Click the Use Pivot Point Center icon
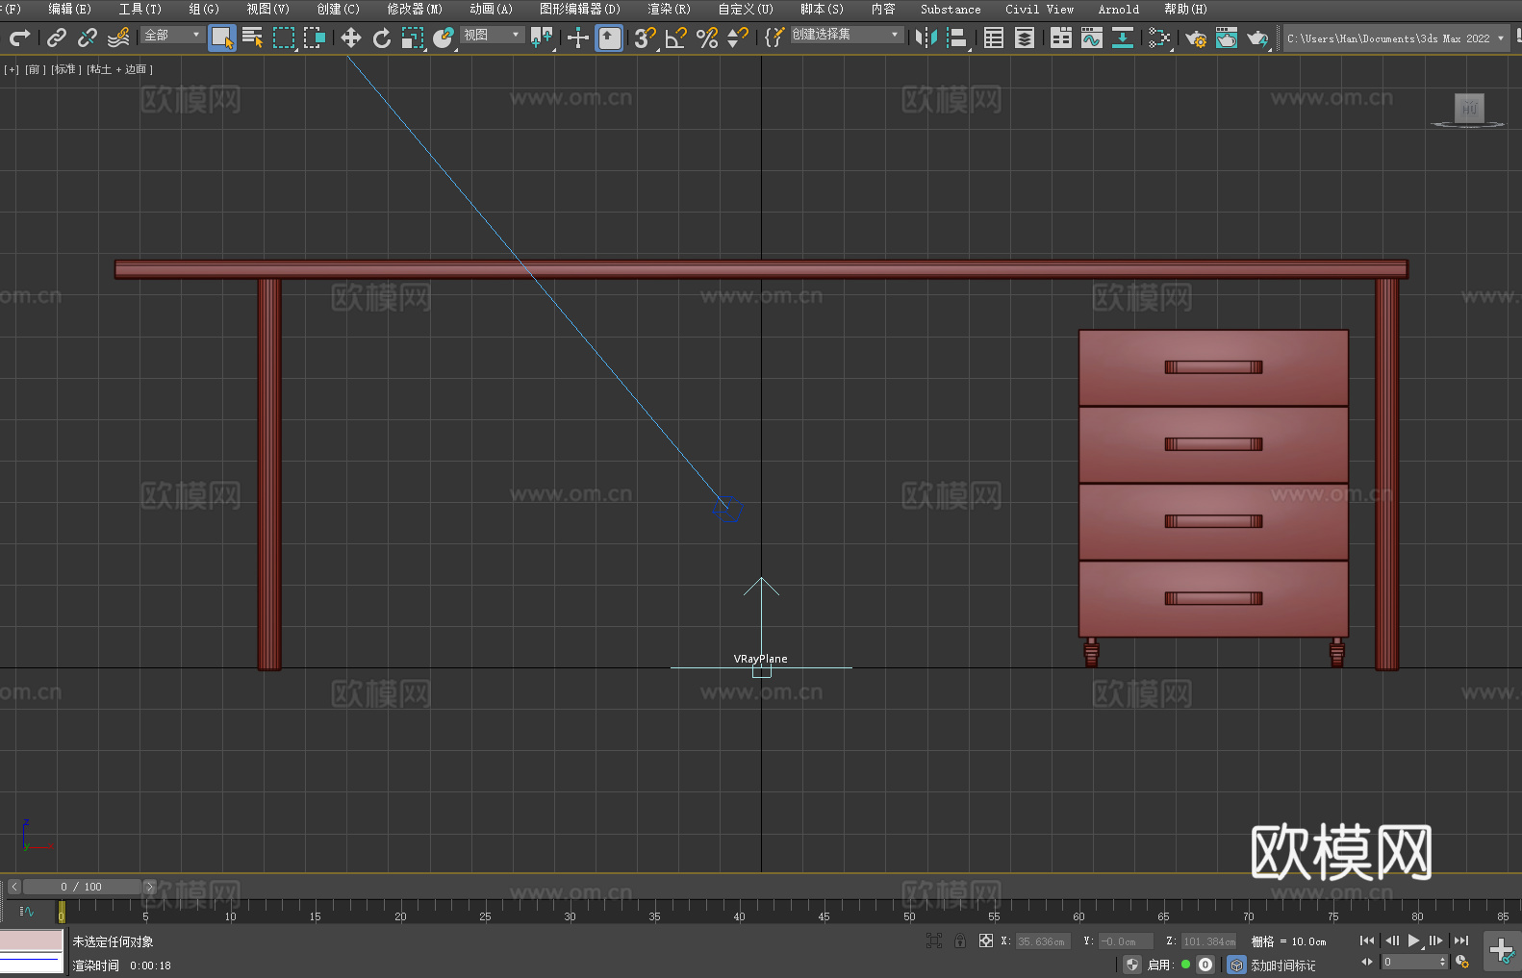 (x=543, y=38)
